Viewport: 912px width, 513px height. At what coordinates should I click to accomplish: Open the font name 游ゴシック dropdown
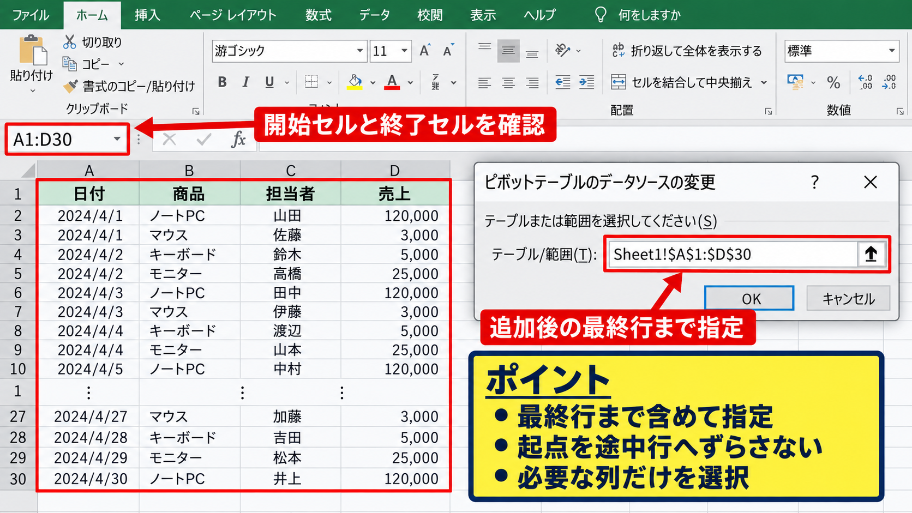tap(359, 51)
